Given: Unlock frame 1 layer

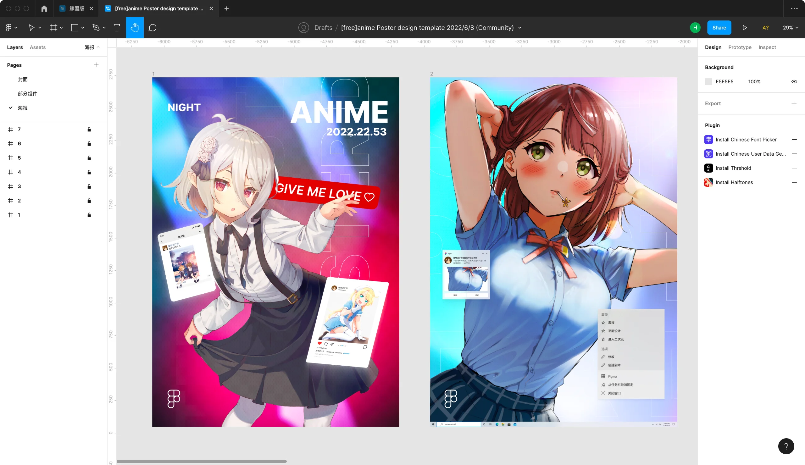Looking at the screenshot, I should [x=89, y=215].
